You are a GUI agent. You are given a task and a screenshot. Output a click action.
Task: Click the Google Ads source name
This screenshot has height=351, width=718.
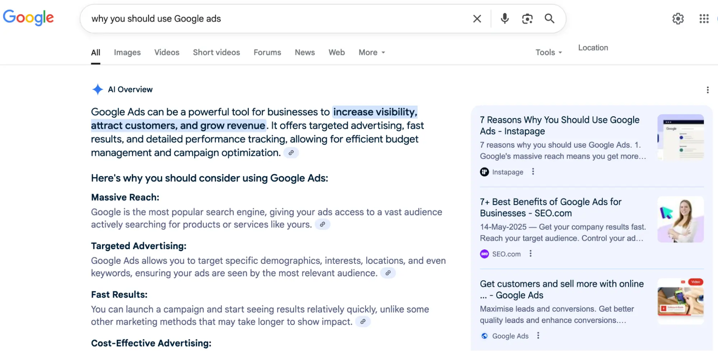click(510, 336)
